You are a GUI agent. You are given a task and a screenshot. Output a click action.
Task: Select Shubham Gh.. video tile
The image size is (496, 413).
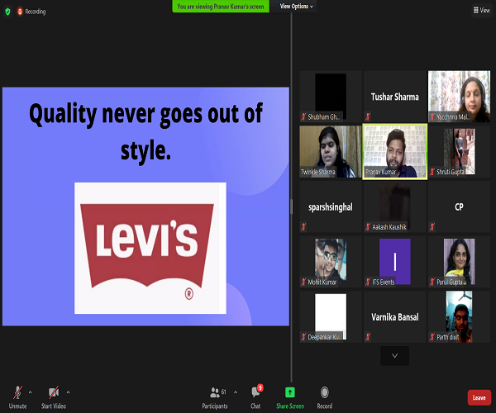(331, 97)
